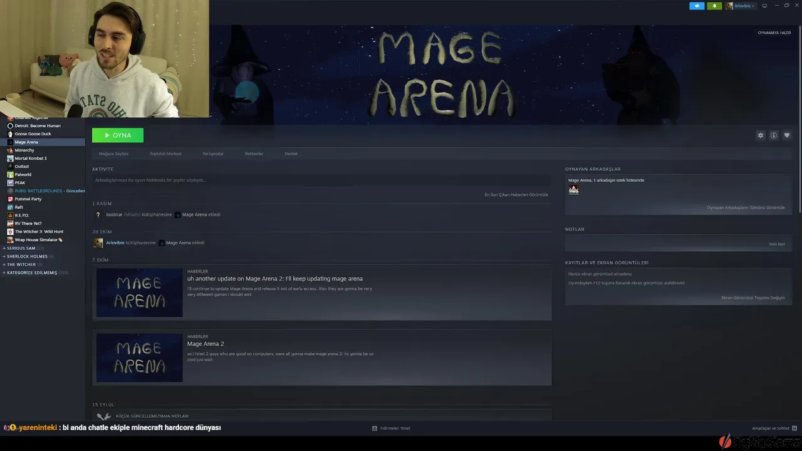
Task: Open the 'Mage Arena 2' news headline
Action: click(x=206, y=344)
